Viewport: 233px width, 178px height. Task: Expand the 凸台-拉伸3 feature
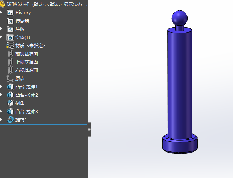[x=2, y=111]
